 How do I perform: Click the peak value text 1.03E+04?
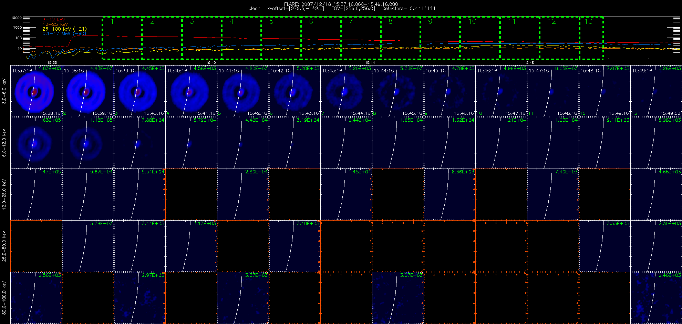[566, 120]
